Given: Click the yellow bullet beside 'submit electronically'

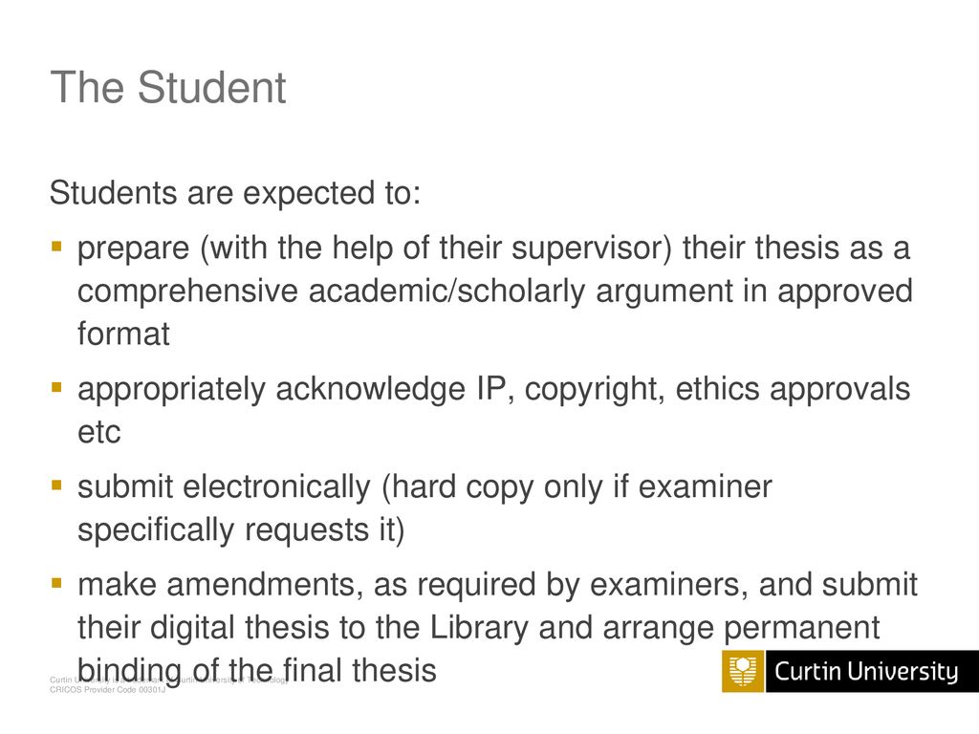Looking at the screenshot, I should point(56,485).
